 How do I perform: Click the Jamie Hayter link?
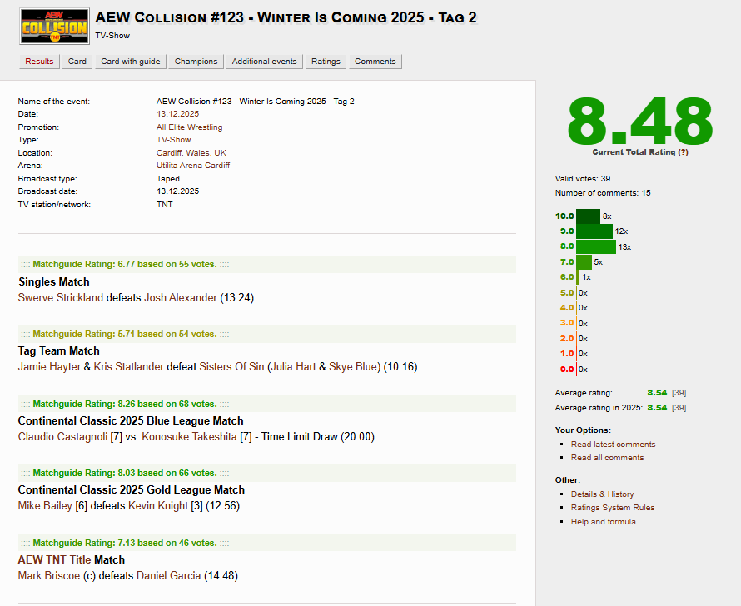tap(49, 366)
